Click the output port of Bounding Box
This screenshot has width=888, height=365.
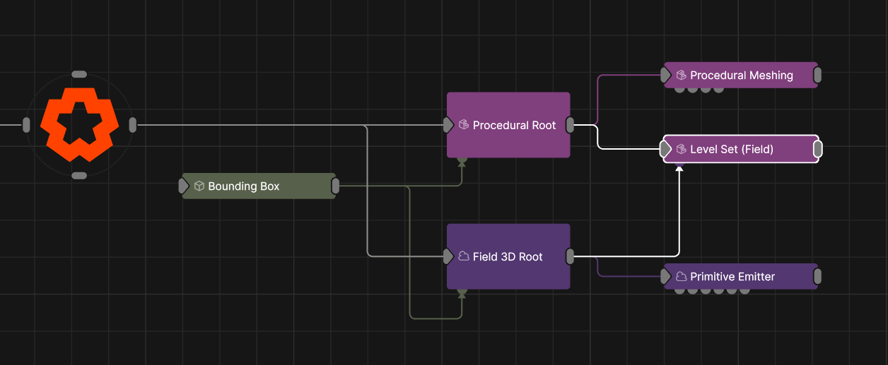(x=336, y=186)
